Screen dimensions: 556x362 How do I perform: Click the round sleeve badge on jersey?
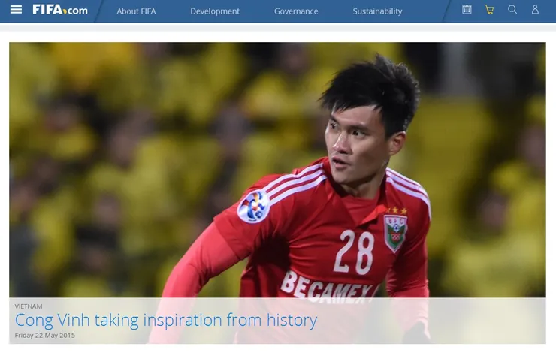pyautogui.click(x=253, y=207)
